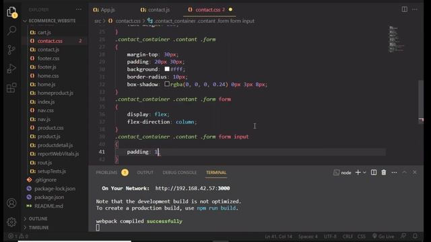Split the editor to the right
The image size is (431, 242).
(x=404, y=9)
